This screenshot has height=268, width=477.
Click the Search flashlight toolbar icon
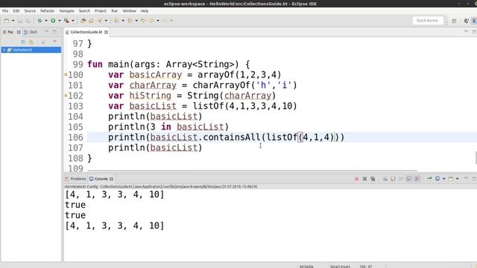[99, 21]
